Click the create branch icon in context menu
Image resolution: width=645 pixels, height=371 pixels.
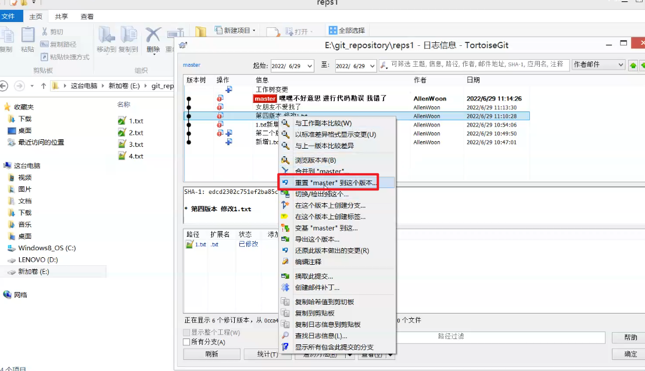click(x=285, y=205)
